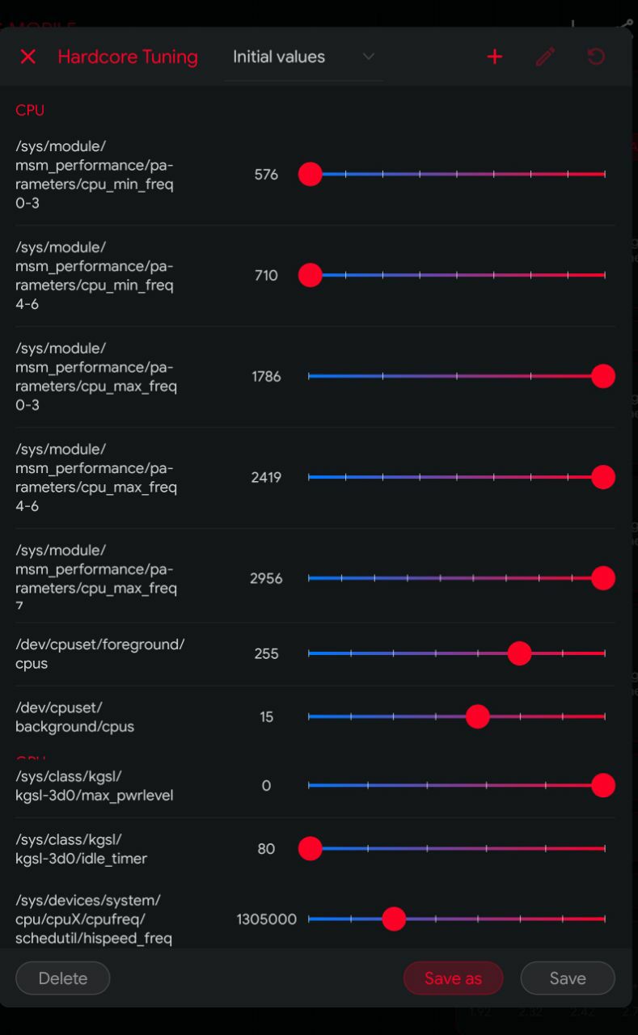This screenshot has height=1035, width=638.
Task: Click the max_pwrlevel slider handle
Action: click(x=603, y=785)
